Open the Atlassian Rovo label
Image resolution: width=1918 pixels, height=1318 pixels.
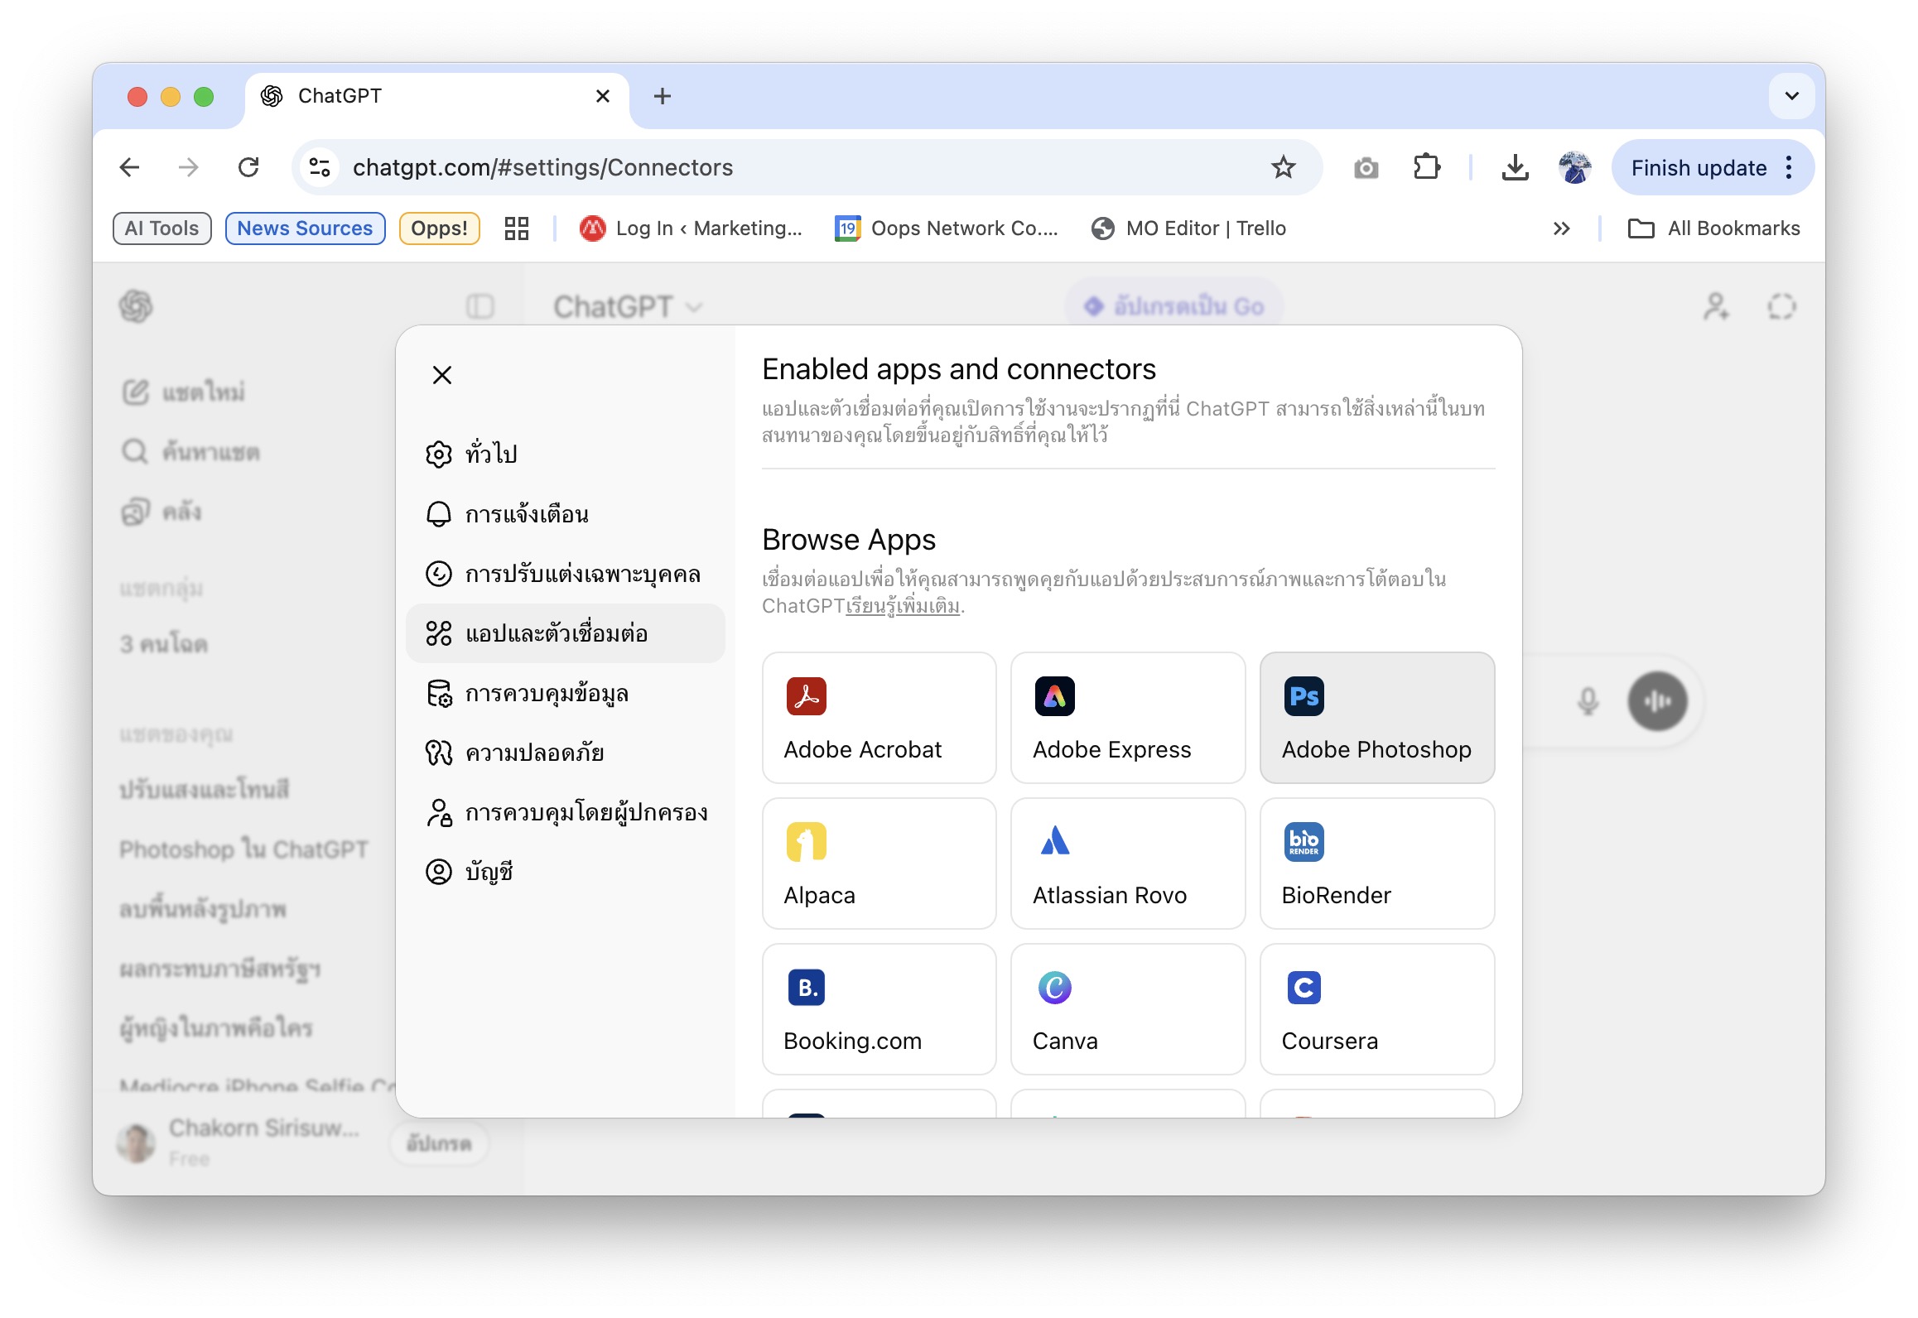tap(1110, 895)
